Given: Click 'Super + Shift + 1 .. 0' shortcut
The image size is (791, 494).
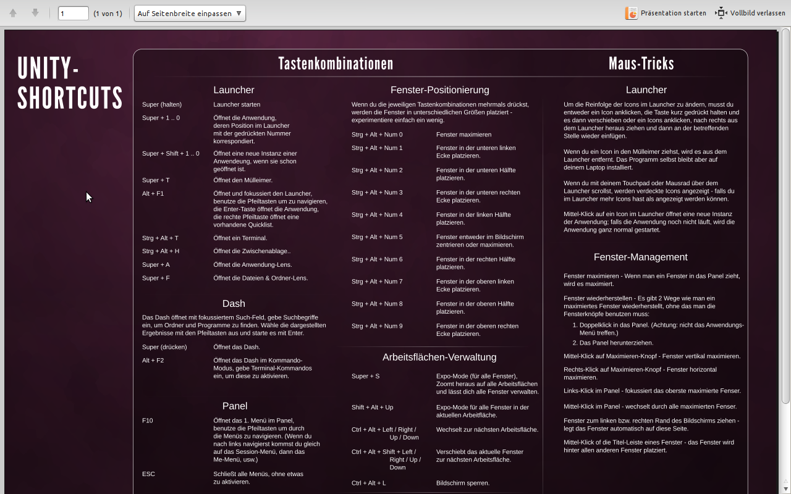Looking at the screenshot, I should click(171, 153).
